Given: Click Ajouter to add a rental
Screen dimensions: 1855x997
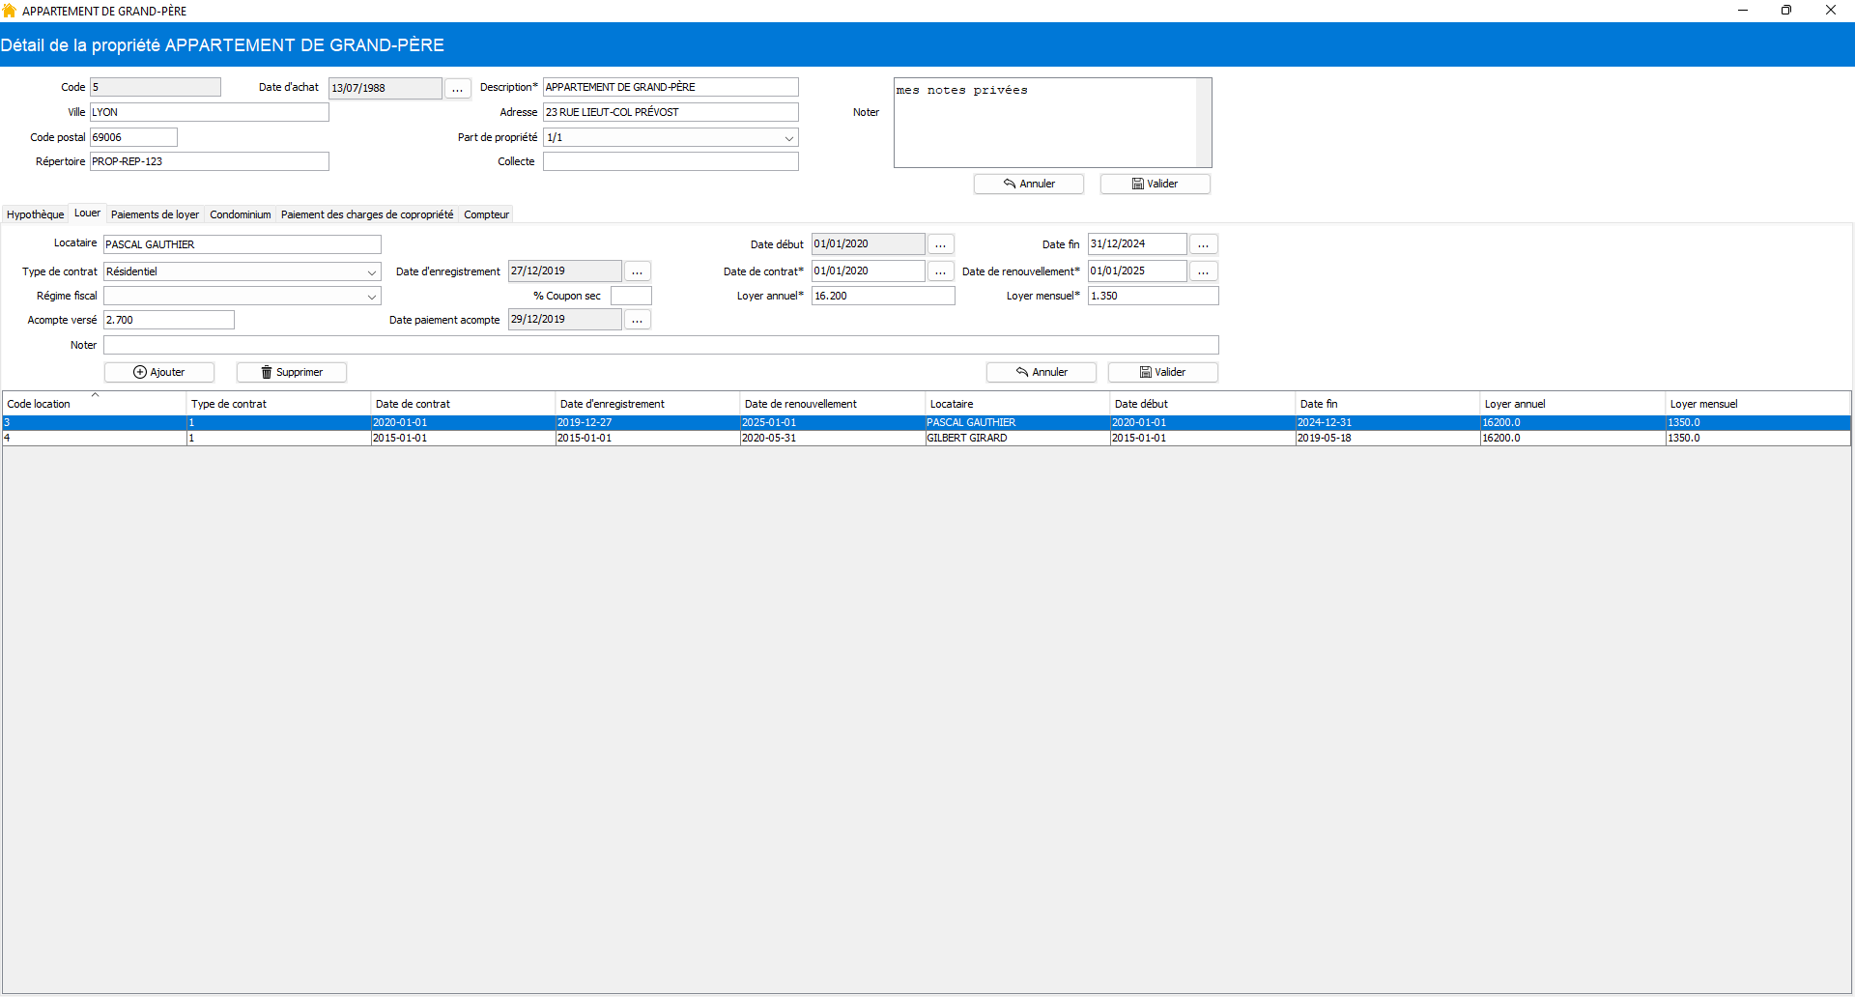Looking at the screenshot, I should [x=159, y=372].
